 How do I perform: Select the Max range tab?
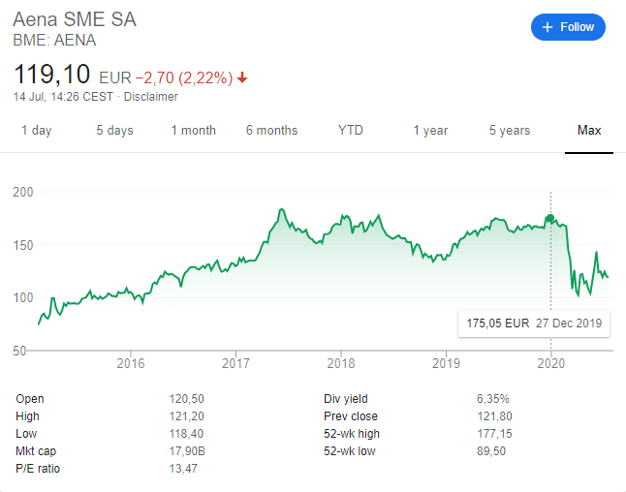(x=589, y=131)
